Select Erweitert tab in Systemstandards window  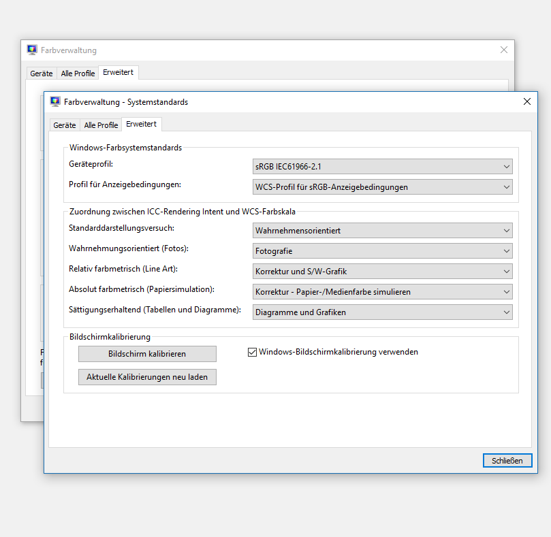click(x=141, y=124)
